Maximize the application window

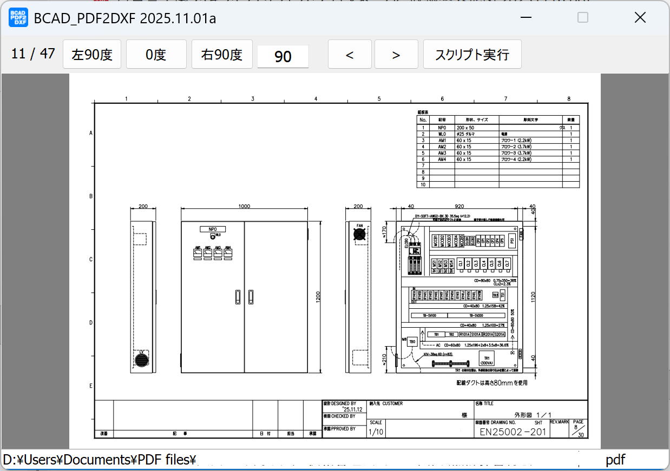[x=583, y=18]
